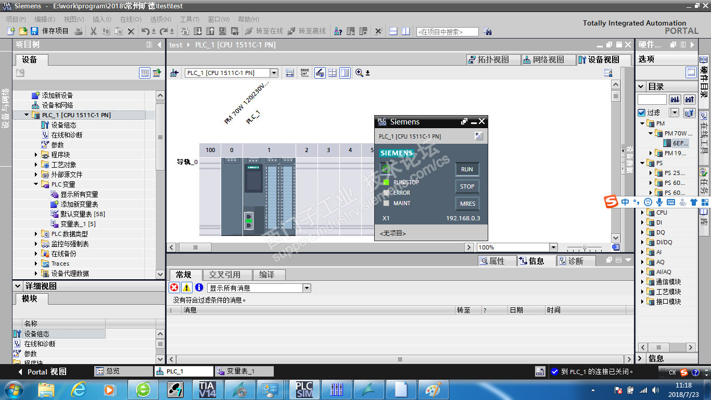The image size is (711, 400).
Task: Click the overview navigation icon below canvas scrollbar
Action: pyautogui.click(x=616, y=247)
